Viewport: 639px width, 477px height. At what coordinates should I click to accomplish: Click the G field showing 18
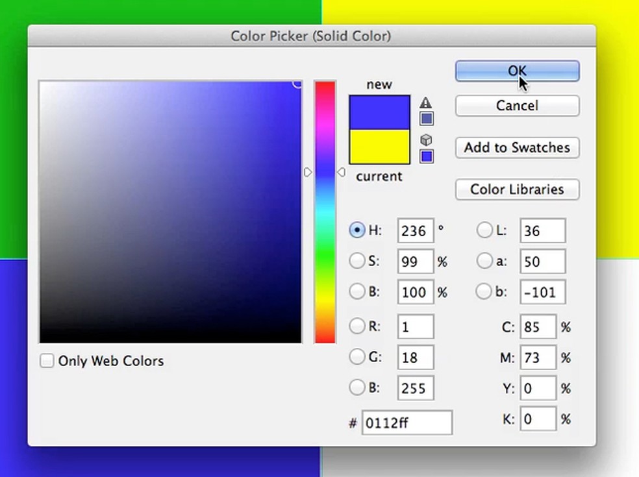415,357
